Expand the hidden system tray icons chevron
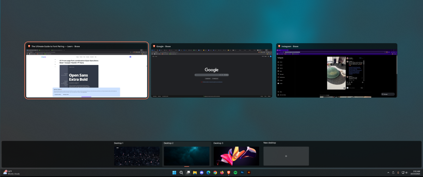The width and height of the screenshot is (423, 177). 388,172
